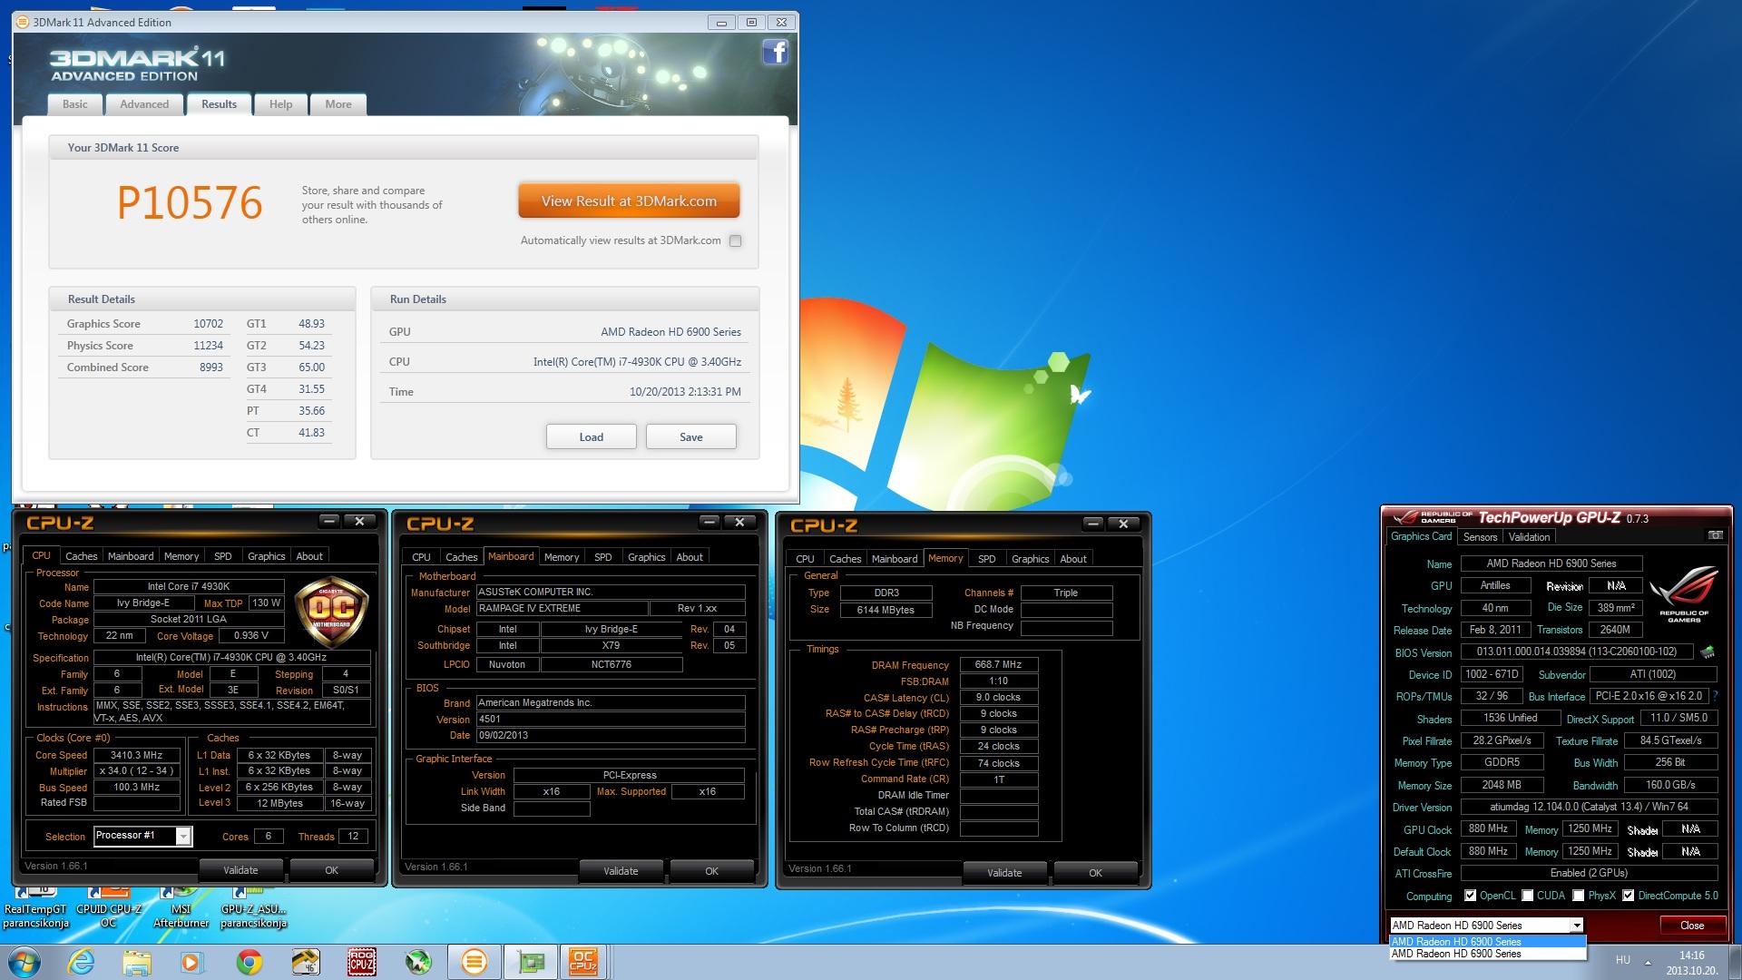Image resolution: width=1742 pixels, height=980 pixels.
Task: Toggle the CUDA checkbox in GPU-Z
Action: point(1528,896)
